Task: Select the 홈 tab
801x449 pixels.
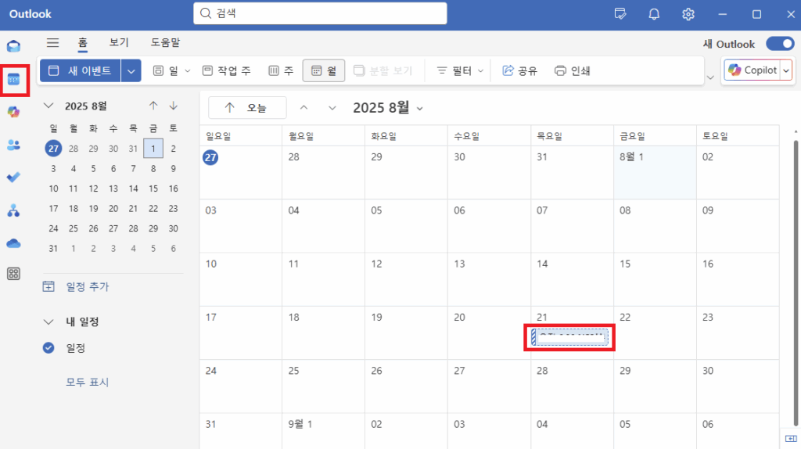Action: 83,43
